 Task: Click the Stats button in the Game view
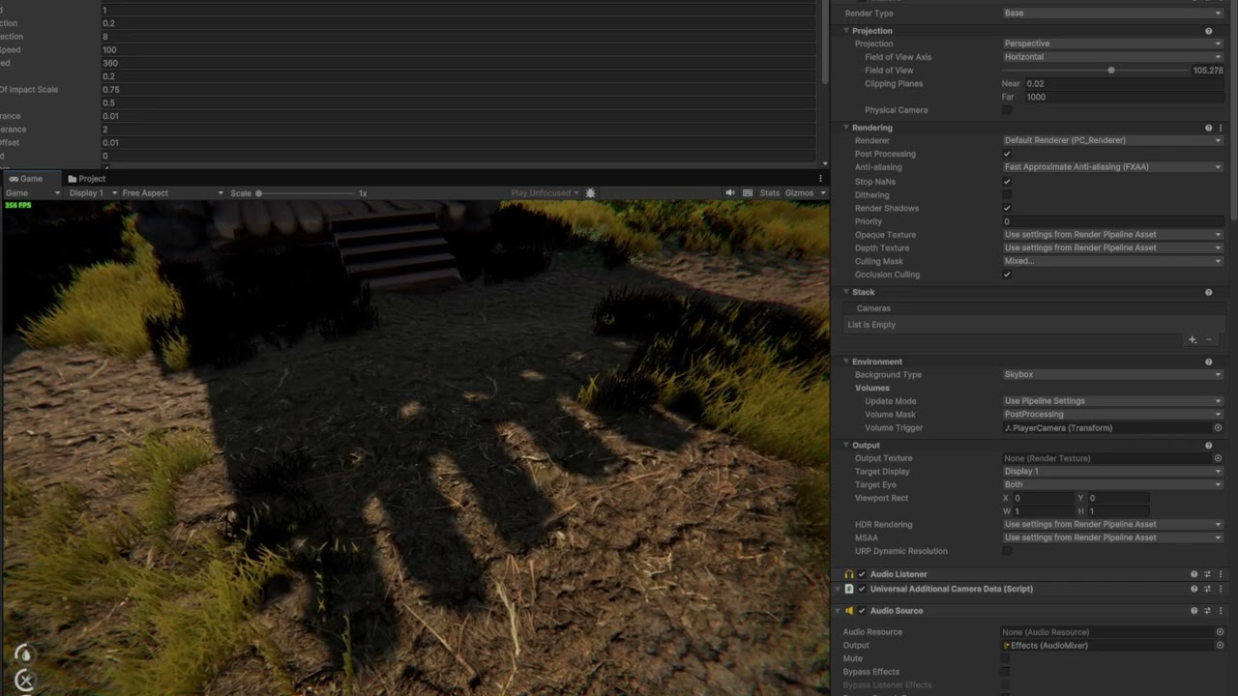coord(769,192)
